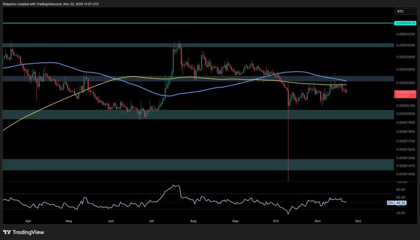The image size is (420, 240).
Task: Click the countdown timer under the price label
Action: pyautogui.click(x=403, y=95)
